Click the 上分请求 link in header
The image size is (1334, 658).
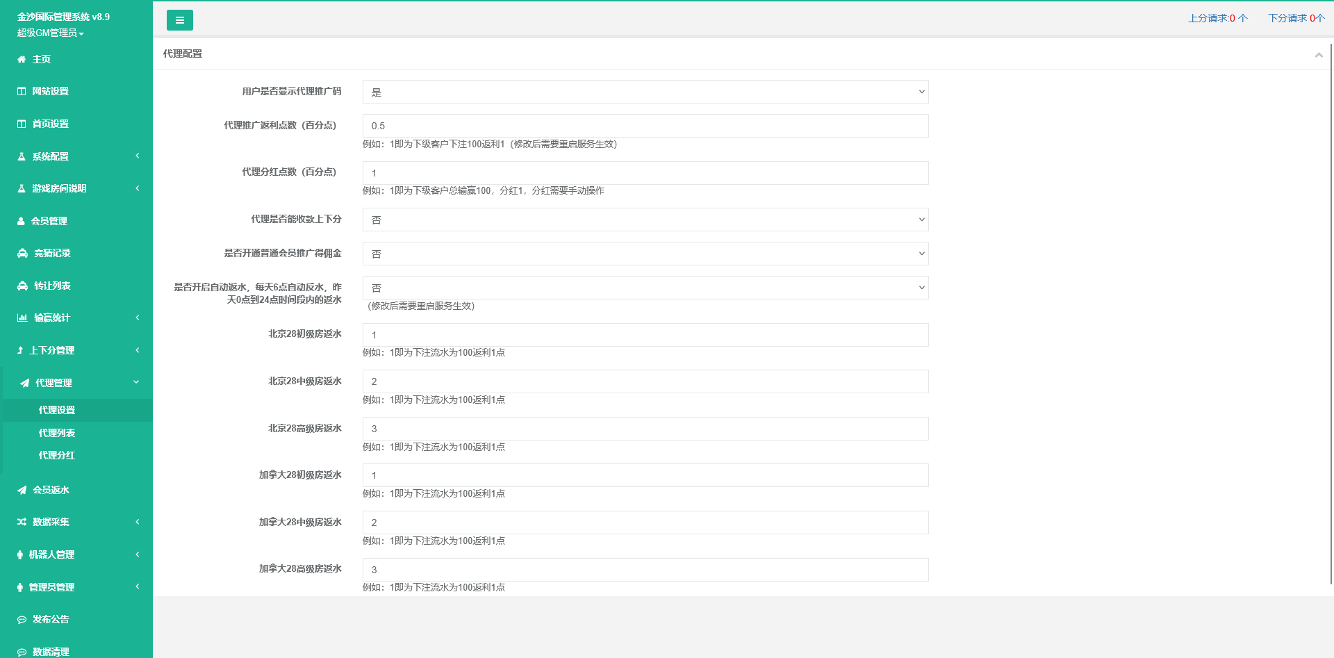tap(1217, 18)
